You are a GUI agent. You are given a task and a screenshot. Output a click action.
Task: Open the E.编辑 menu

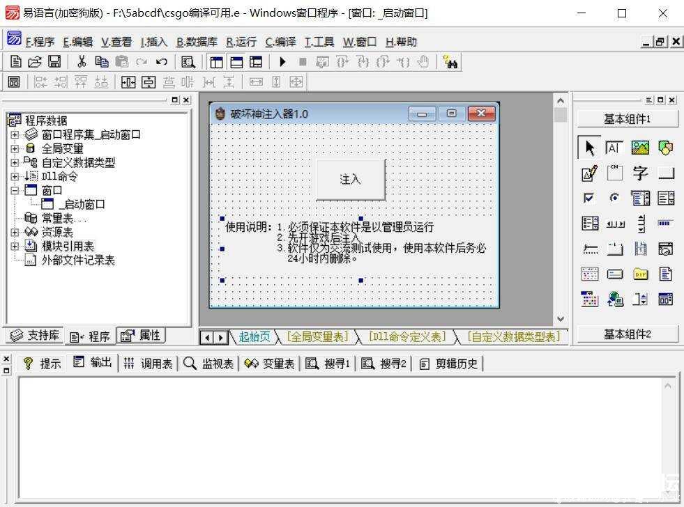click(x=77, y=42)
